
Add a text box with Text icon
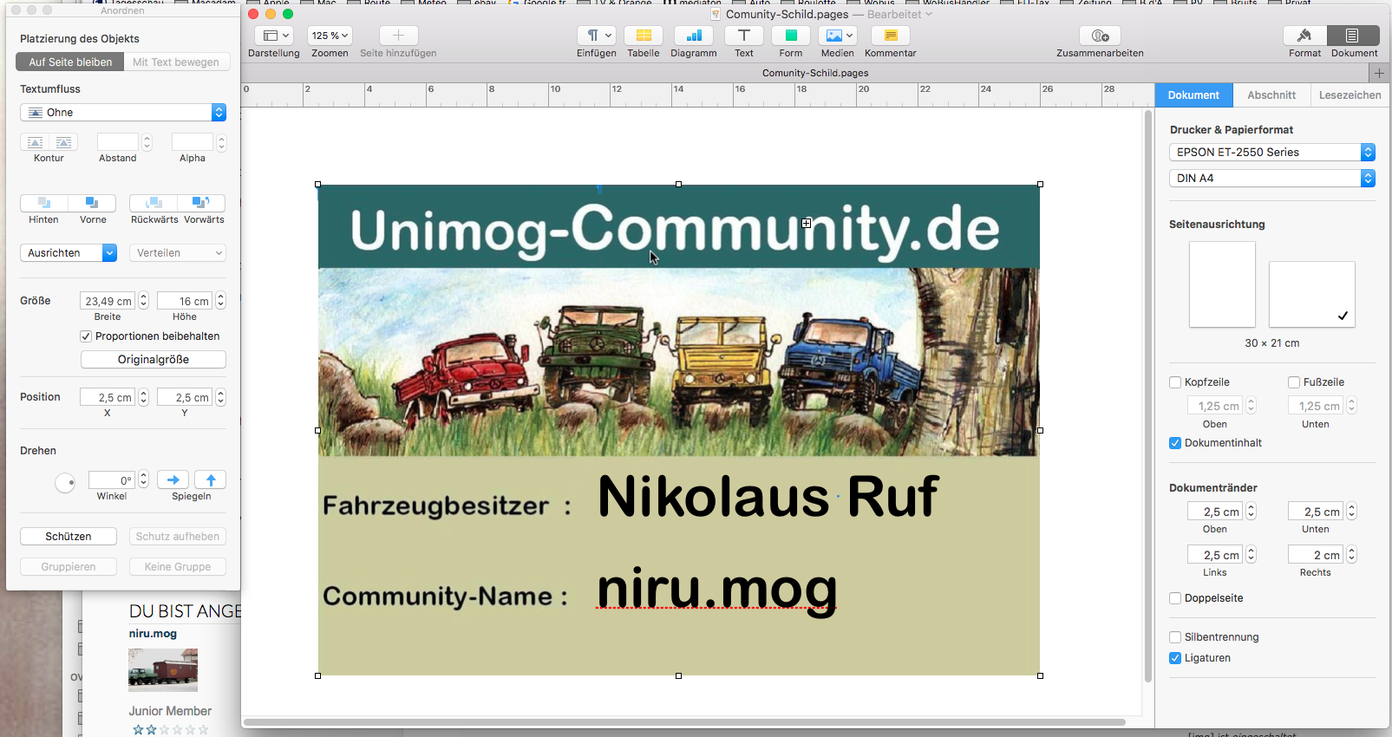744,36
